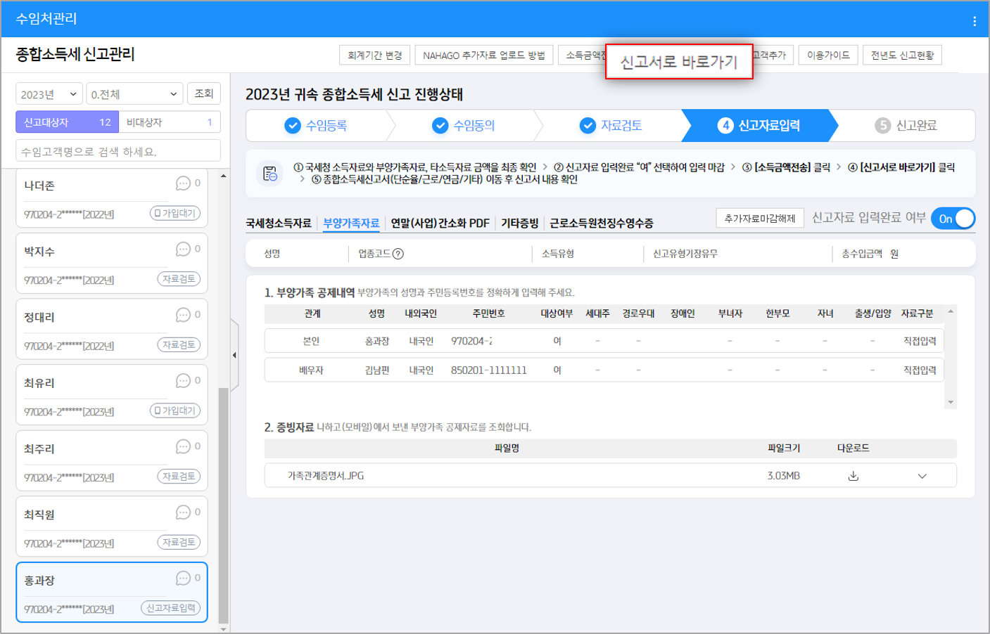The height and width of the screenshot is (634, 990).
Task: Collapse the left client list panel
Action: [x=234, y=355]
